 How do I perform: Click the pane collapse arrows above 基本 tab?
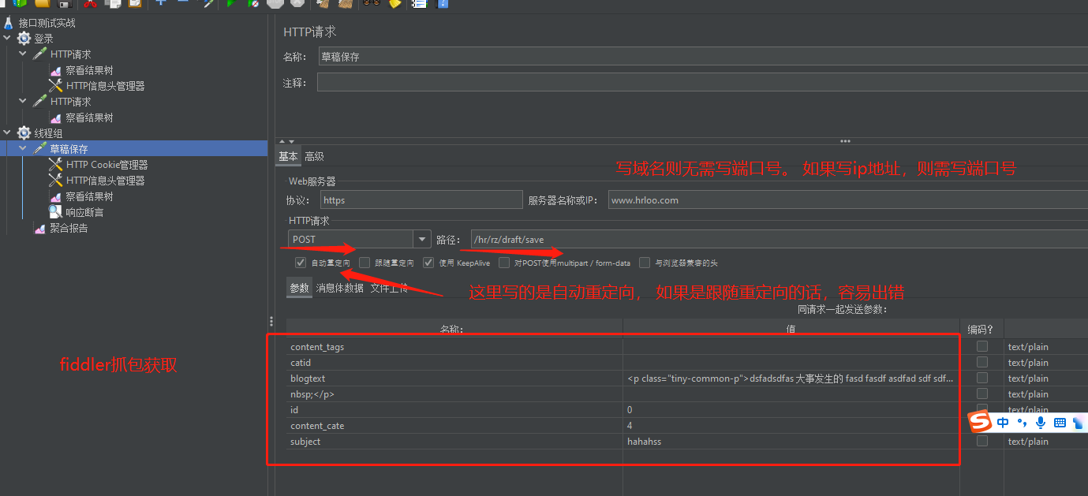pos(286,141)
